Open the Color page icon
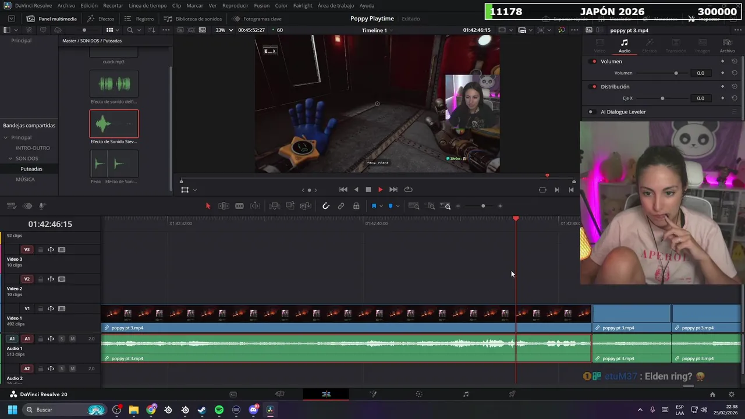Image resolution: width=745 pixels, height=419 pixels. tap(419, 395)
